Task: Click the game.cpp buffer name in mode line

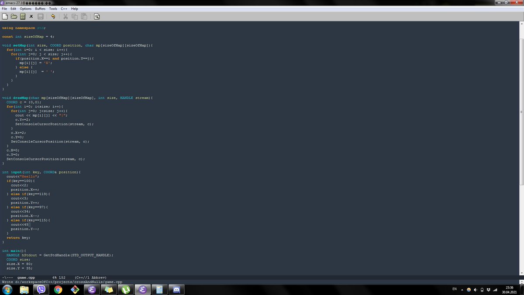Action: [26, 278]
